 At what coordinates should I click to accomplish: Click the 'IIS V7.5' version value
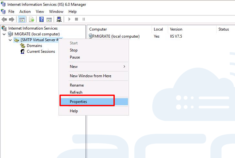[176, 36]
